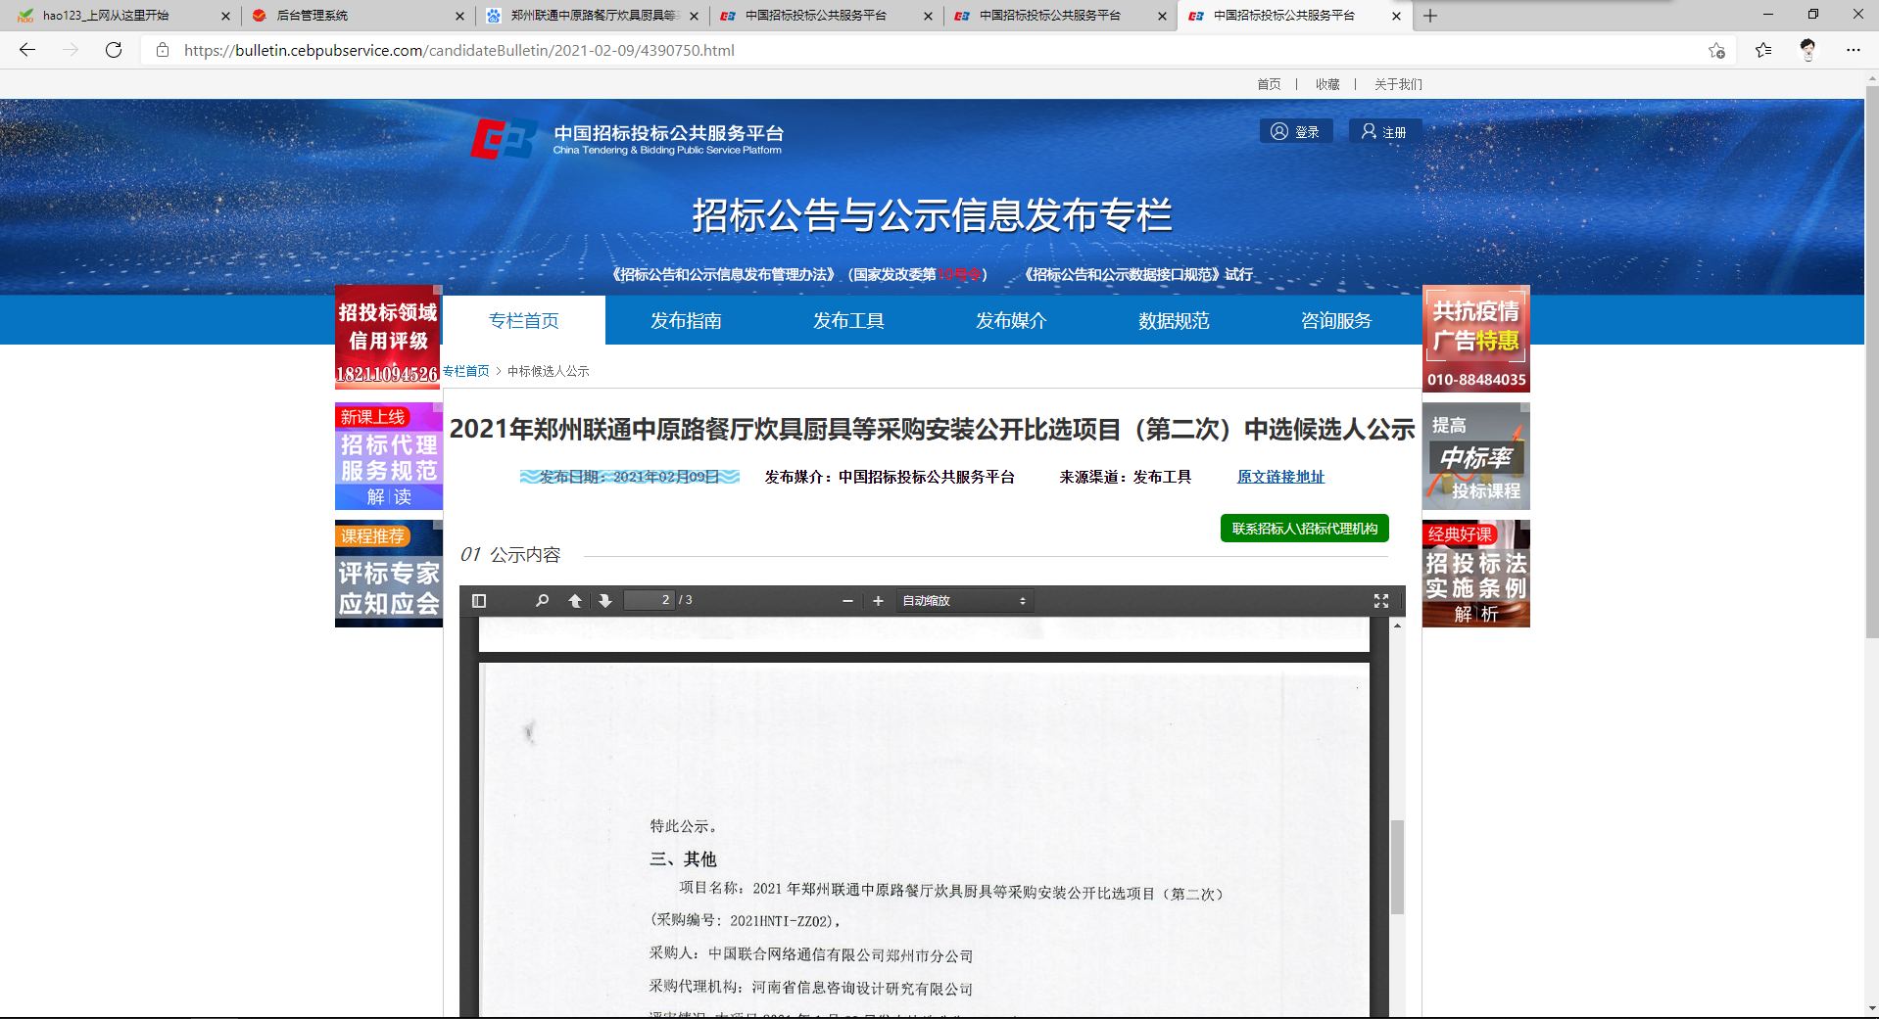Screen dimensions: 1879x1019
Task: Open browser profile avatar
Action: (x=1807, y=50)
